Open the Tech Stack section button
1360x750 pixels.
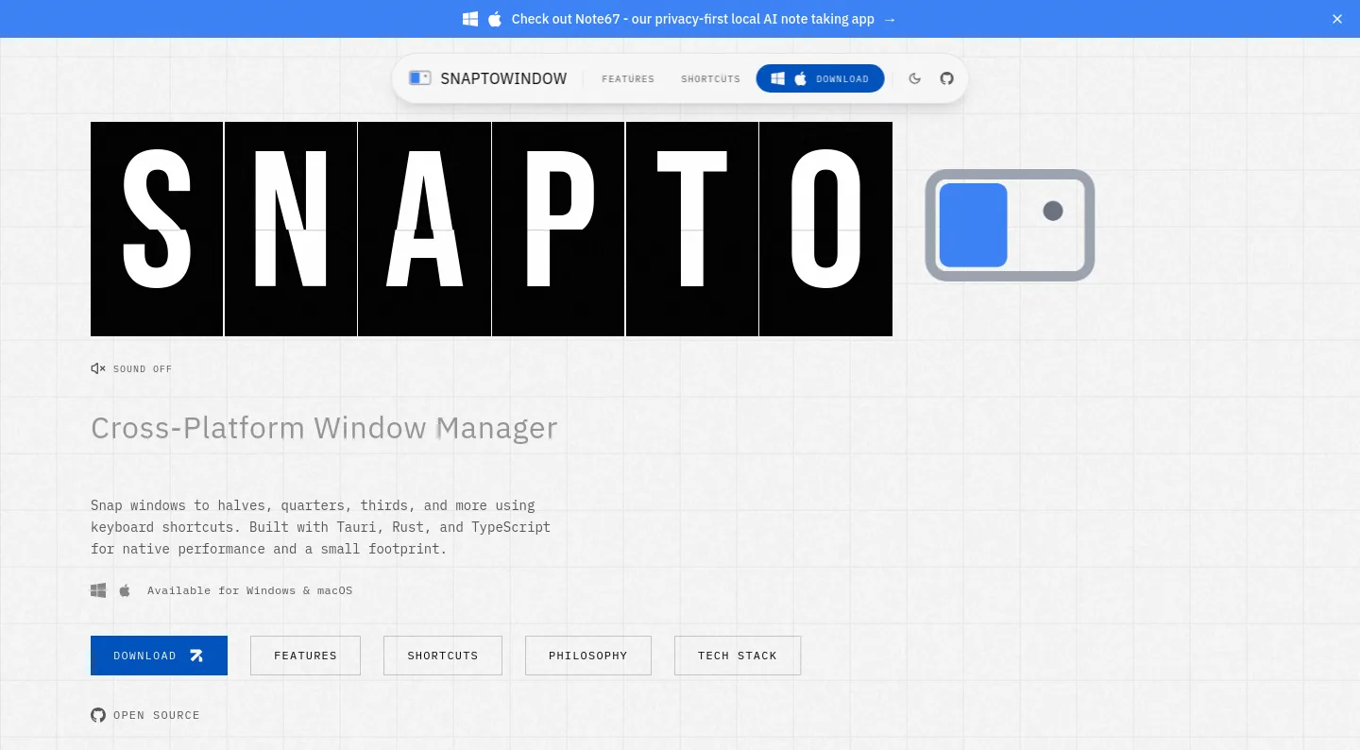[x=738, y=656]
